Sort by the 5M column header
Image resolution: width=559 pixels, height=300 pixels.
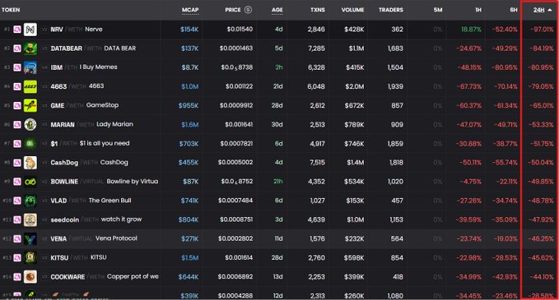coord(438,10)
